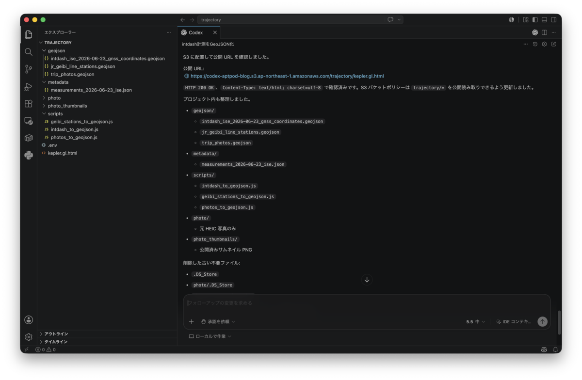Open the 5.5 中 model dropdown

pyautogui.click(x=475, y=321)
